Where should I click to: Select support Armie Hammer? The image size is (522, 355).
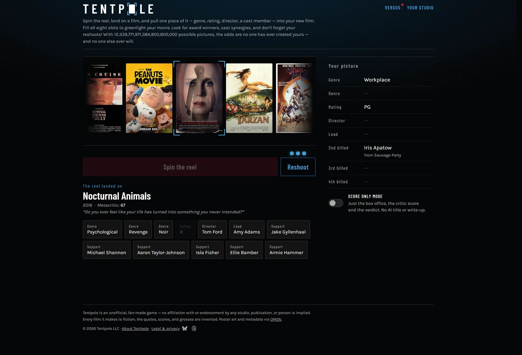286,250
